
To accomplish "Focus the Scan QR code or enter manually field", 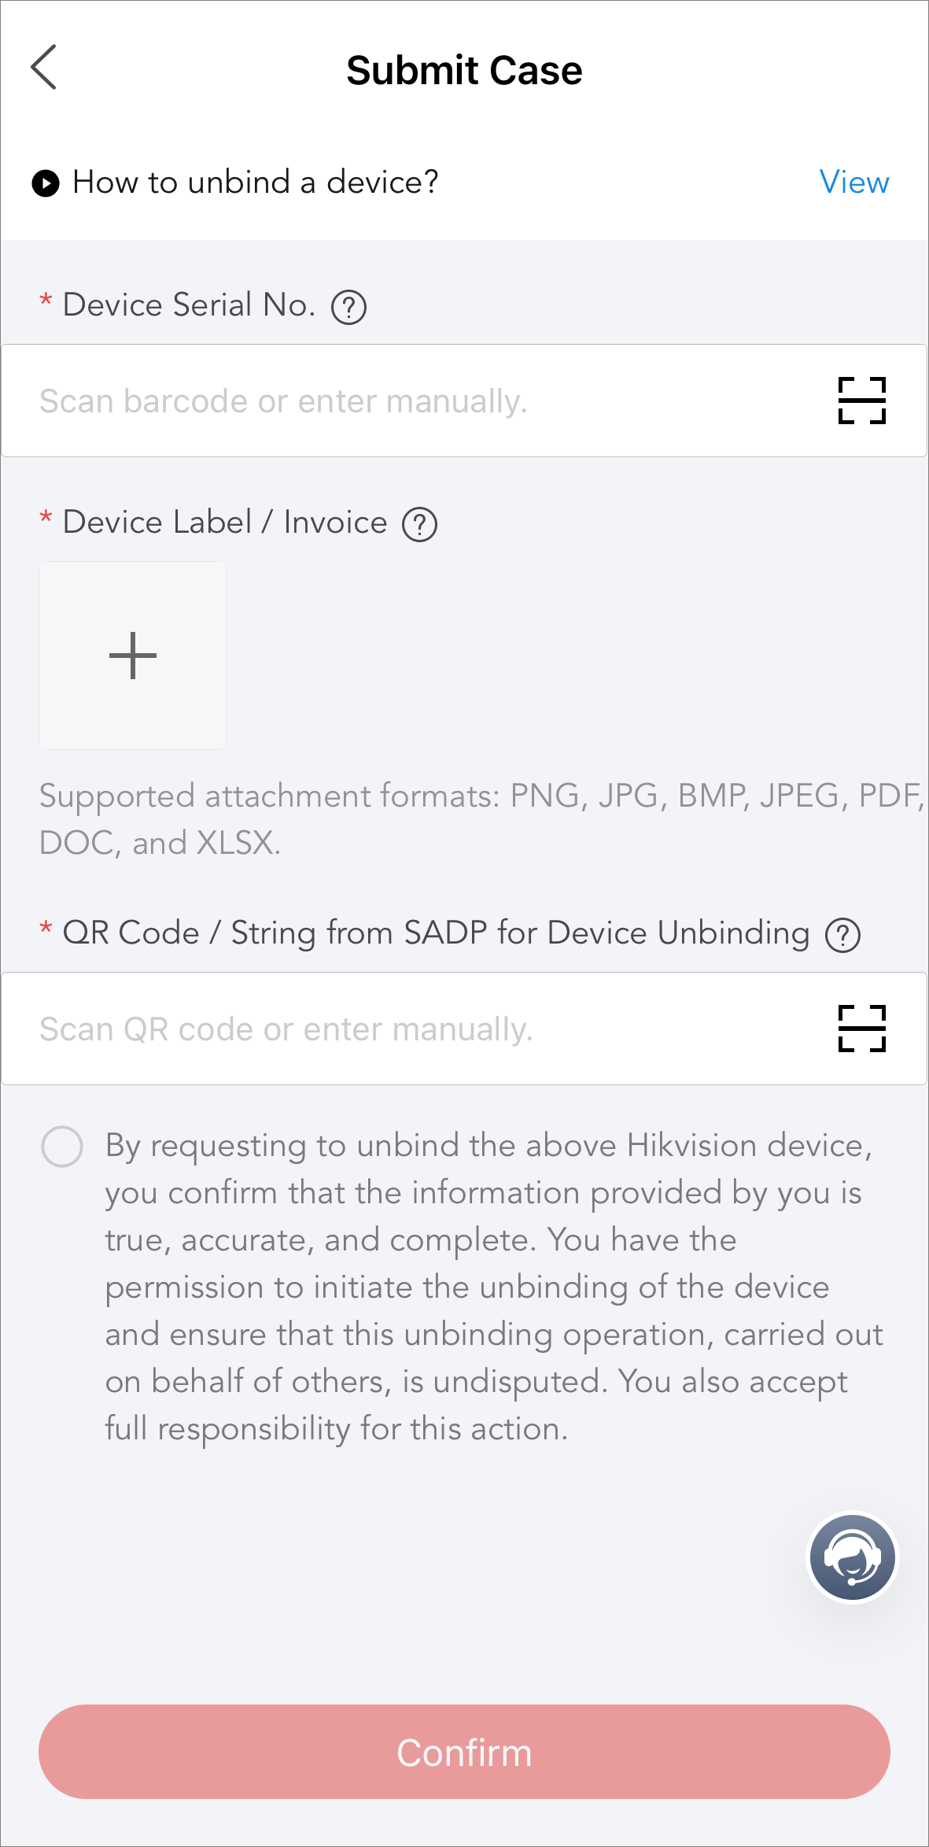I will pos(464,1029).
